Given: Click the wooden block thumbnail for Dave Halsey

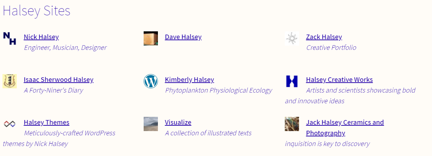Looking at the screenshot, I should 151,38.
